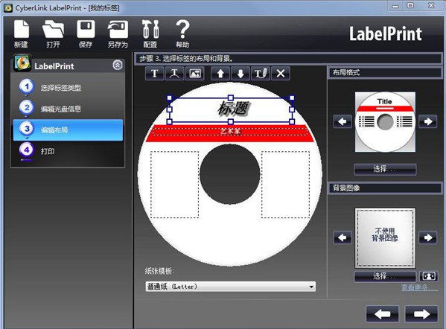
Task: Collapse the LabelPrint side panel
Action: coord(118,65)
